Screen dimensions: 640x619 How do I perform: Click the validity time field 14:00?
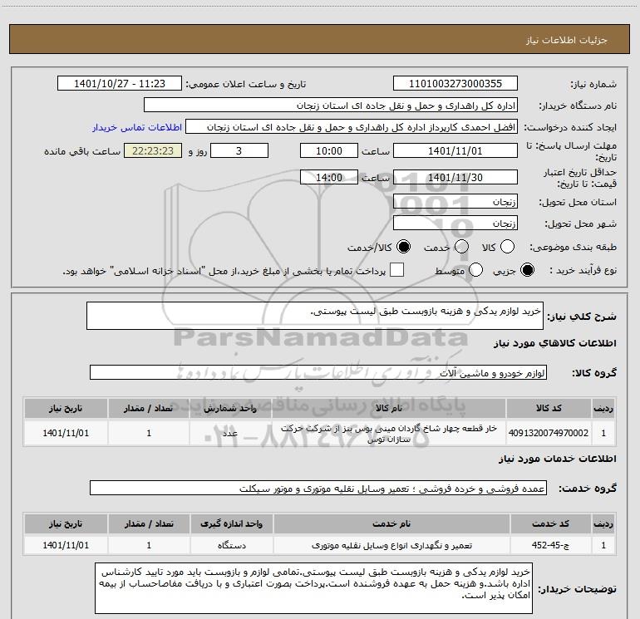(x=329, y=177)
